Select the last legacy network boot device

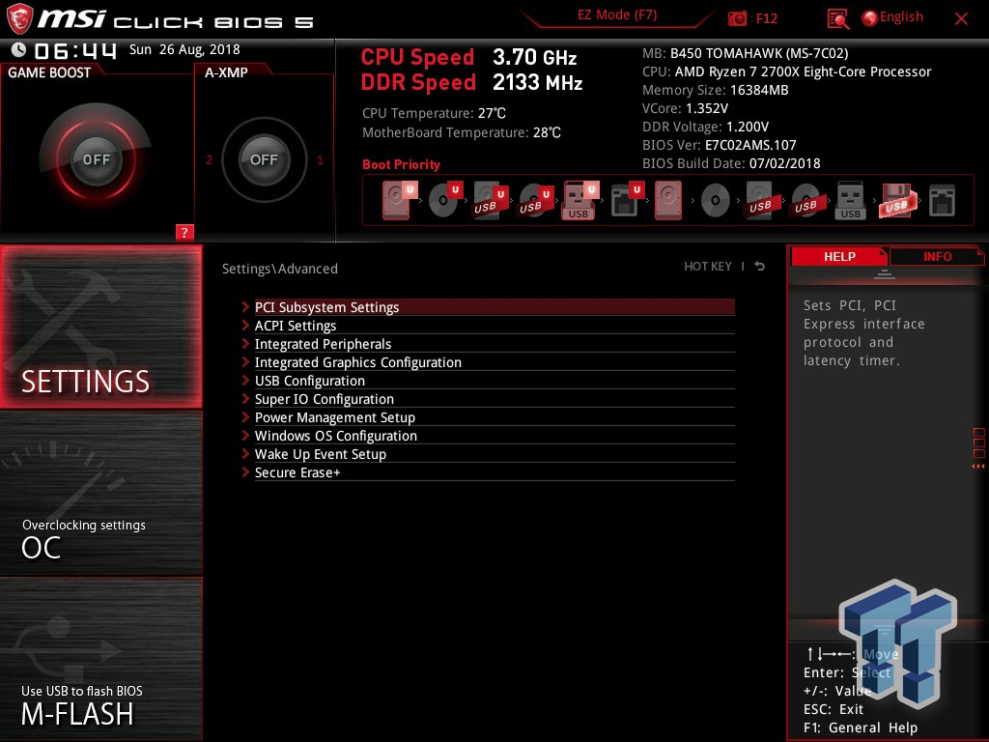coord(942,201)
